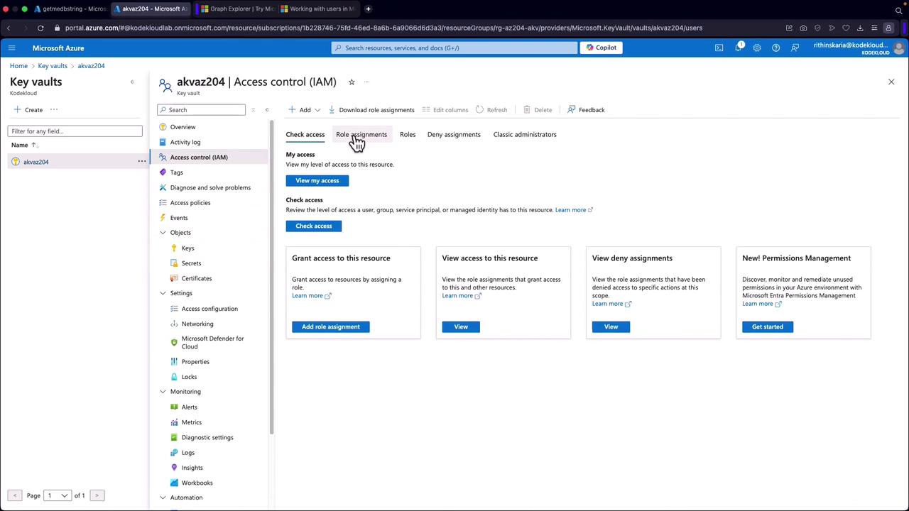Open Cloud Shell from the top bar

point(719,48)
